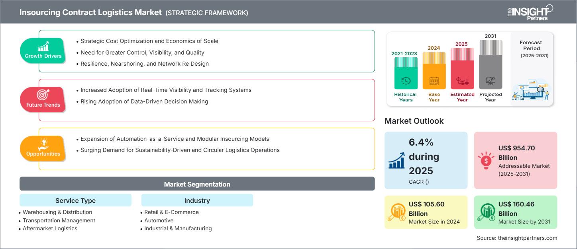The width and height of the screenshot is (577, 249).
Task: Select the Base Year calendar icon
Action: [434, 82]
